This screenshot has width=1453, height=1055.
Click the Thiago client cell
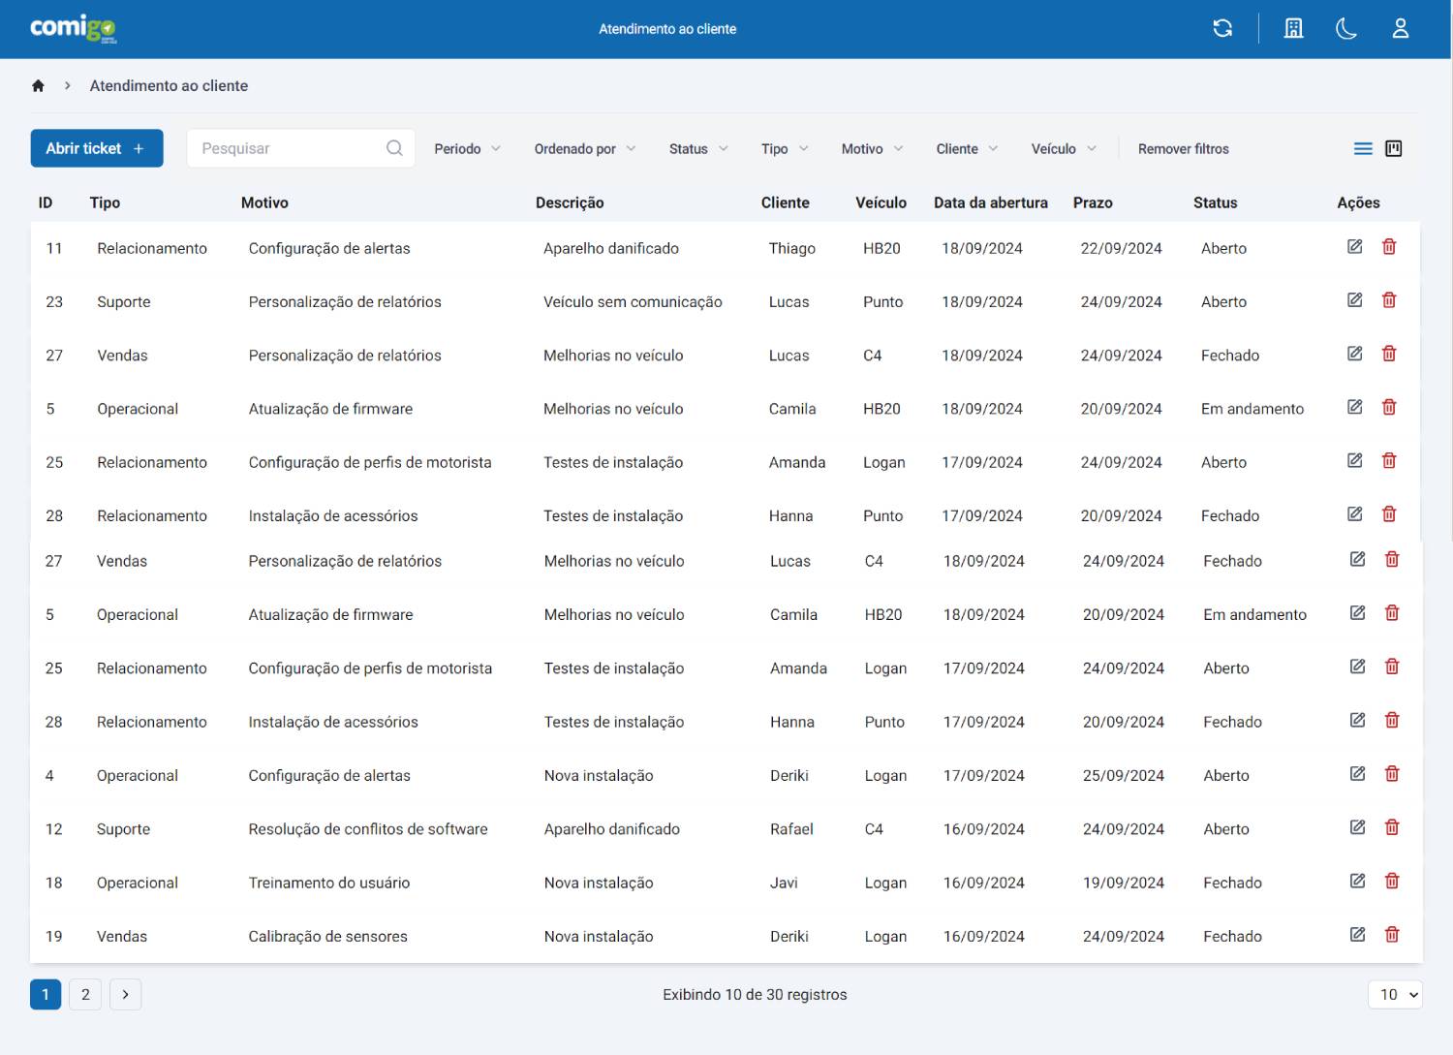792,248
